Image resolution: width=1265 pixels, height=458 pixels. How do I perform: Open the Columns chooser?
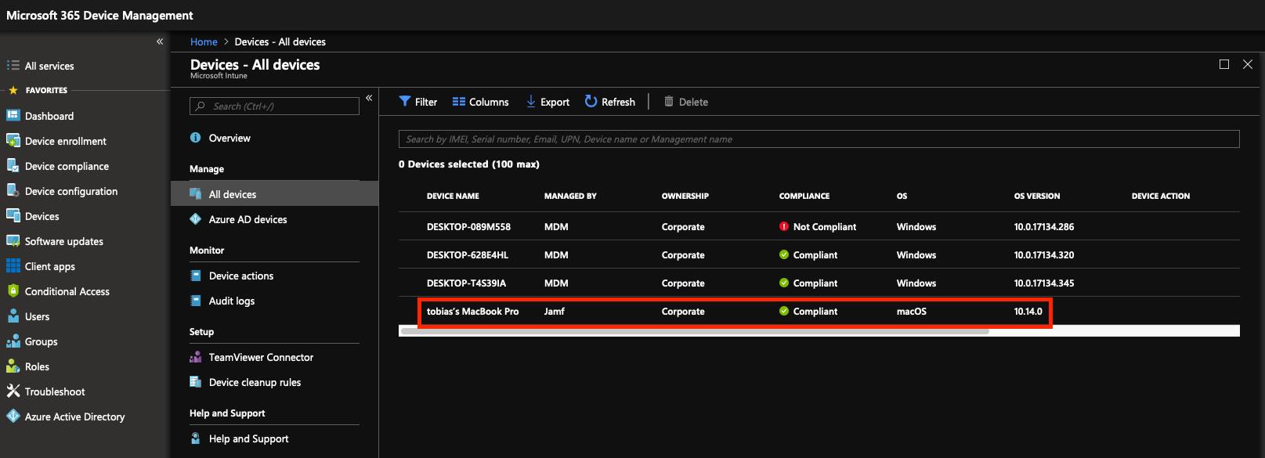(x=480, y=102)
